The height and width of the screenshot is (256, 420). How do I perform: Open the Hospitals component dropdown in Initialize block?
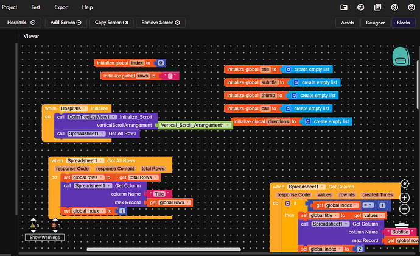tap(74, 108)
